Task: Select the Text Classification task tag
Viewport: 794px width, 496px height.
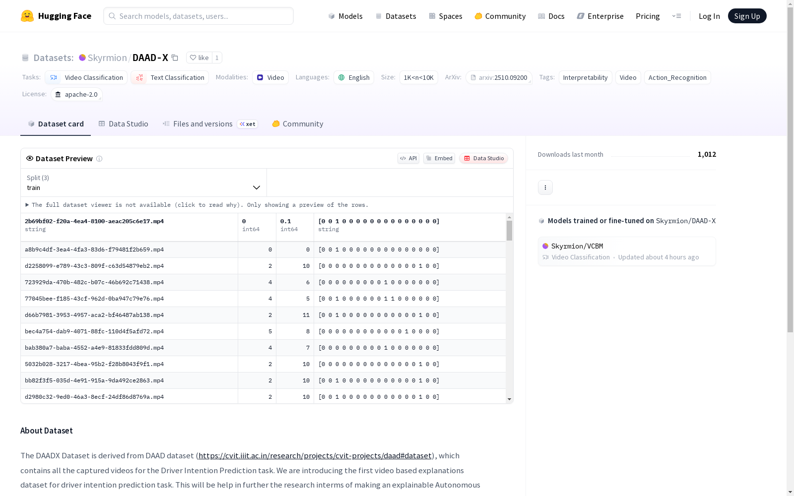Action: (170, 77)
